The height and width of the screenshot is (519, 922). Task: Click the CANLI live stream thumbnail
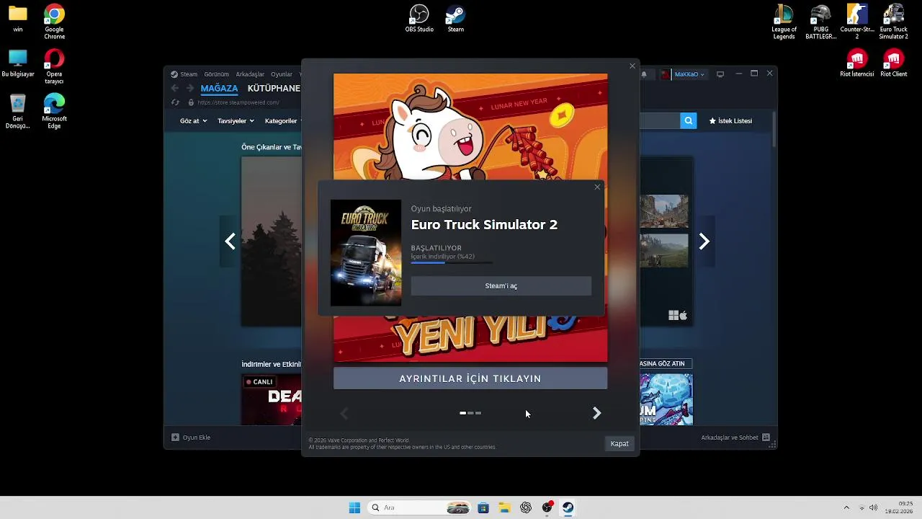[x=272, y=399]
